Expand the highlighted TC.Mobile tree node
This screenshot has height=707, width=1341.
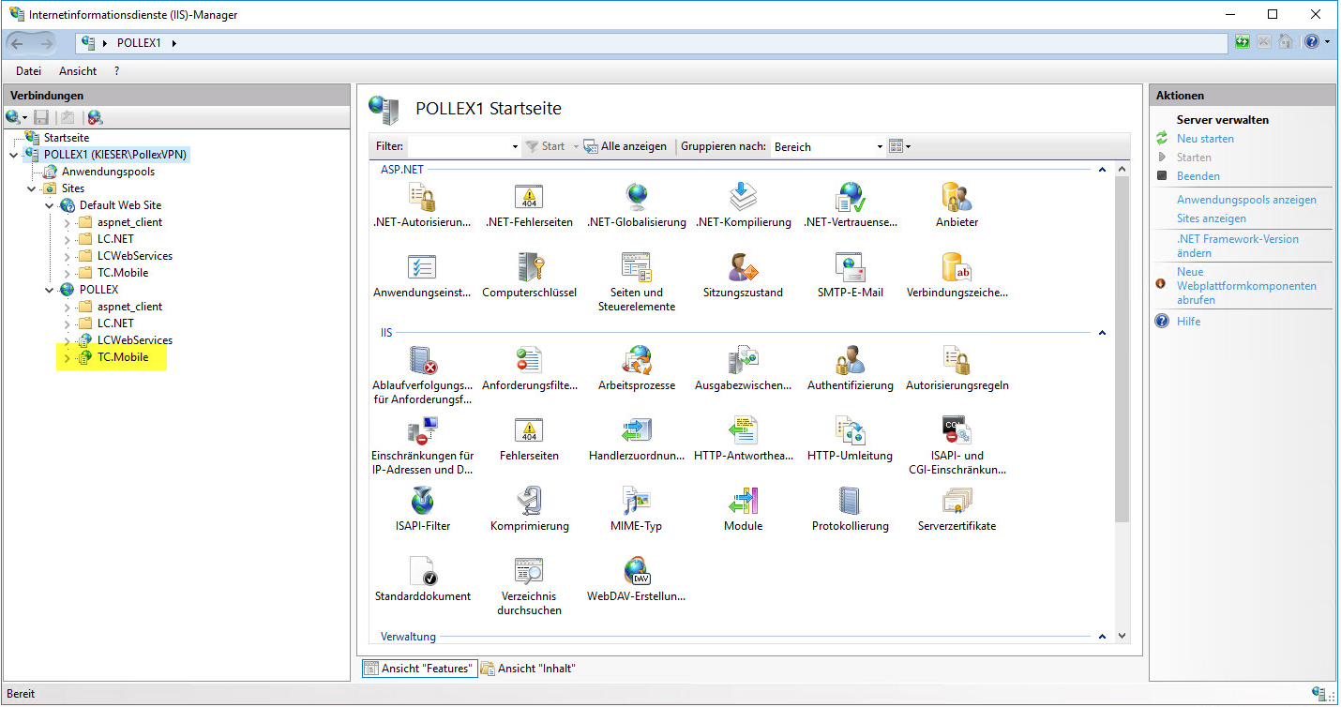[67, 357]
